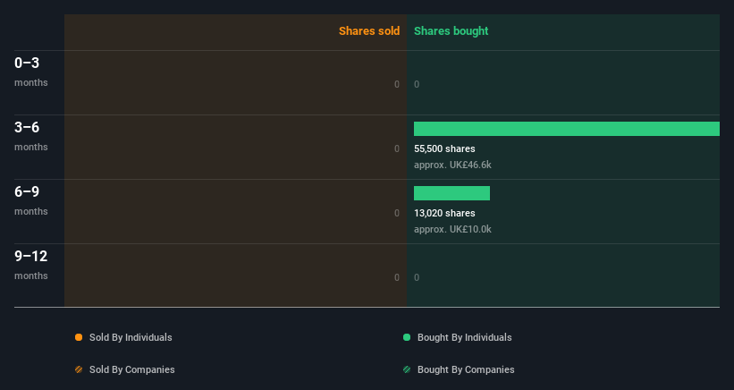Select the 9–12 months row label

(31, 265)
